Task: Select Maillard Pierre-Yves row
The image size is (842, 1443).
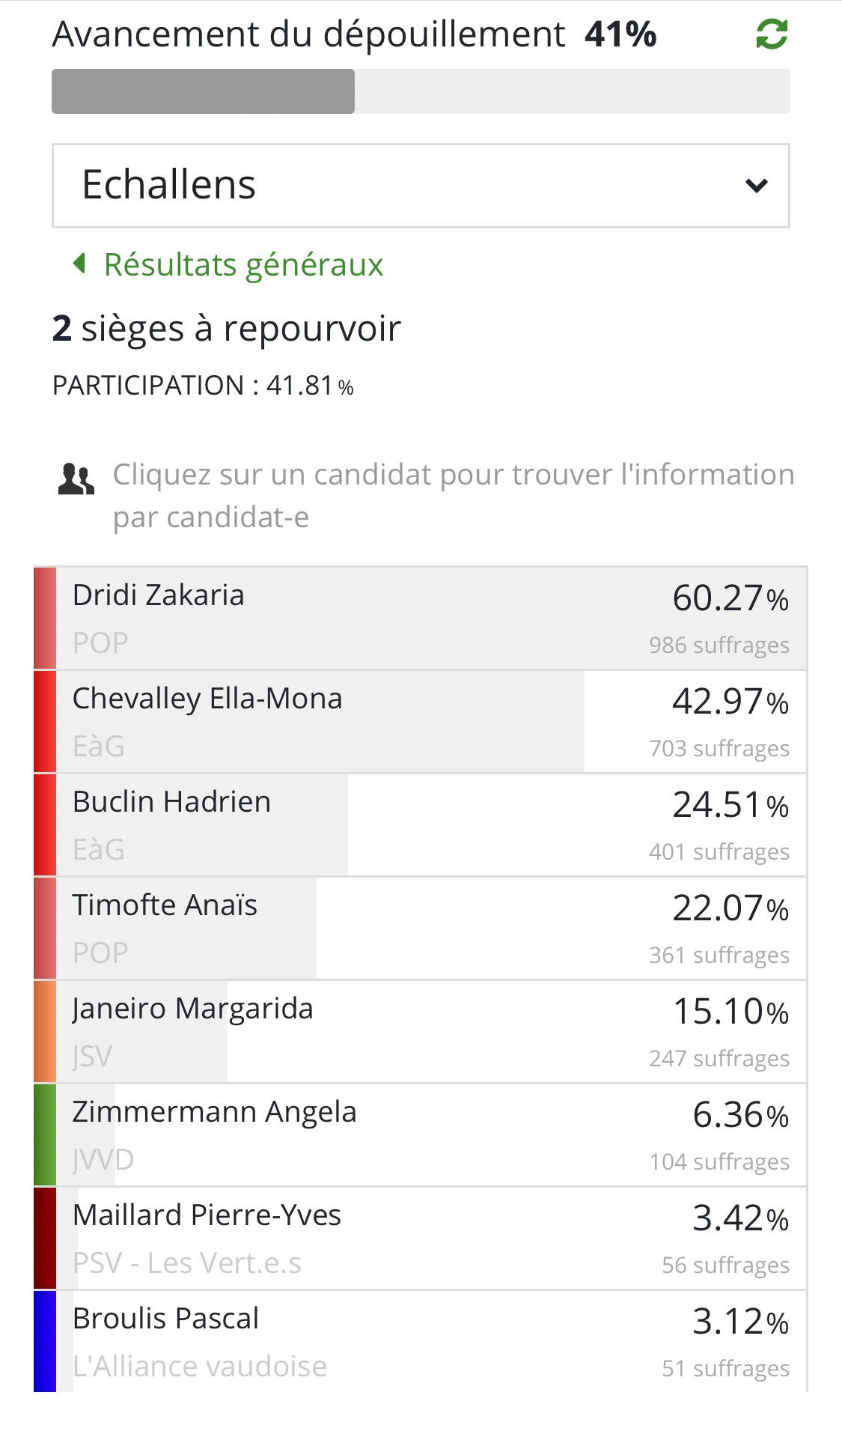Action: pos(421,1238)
